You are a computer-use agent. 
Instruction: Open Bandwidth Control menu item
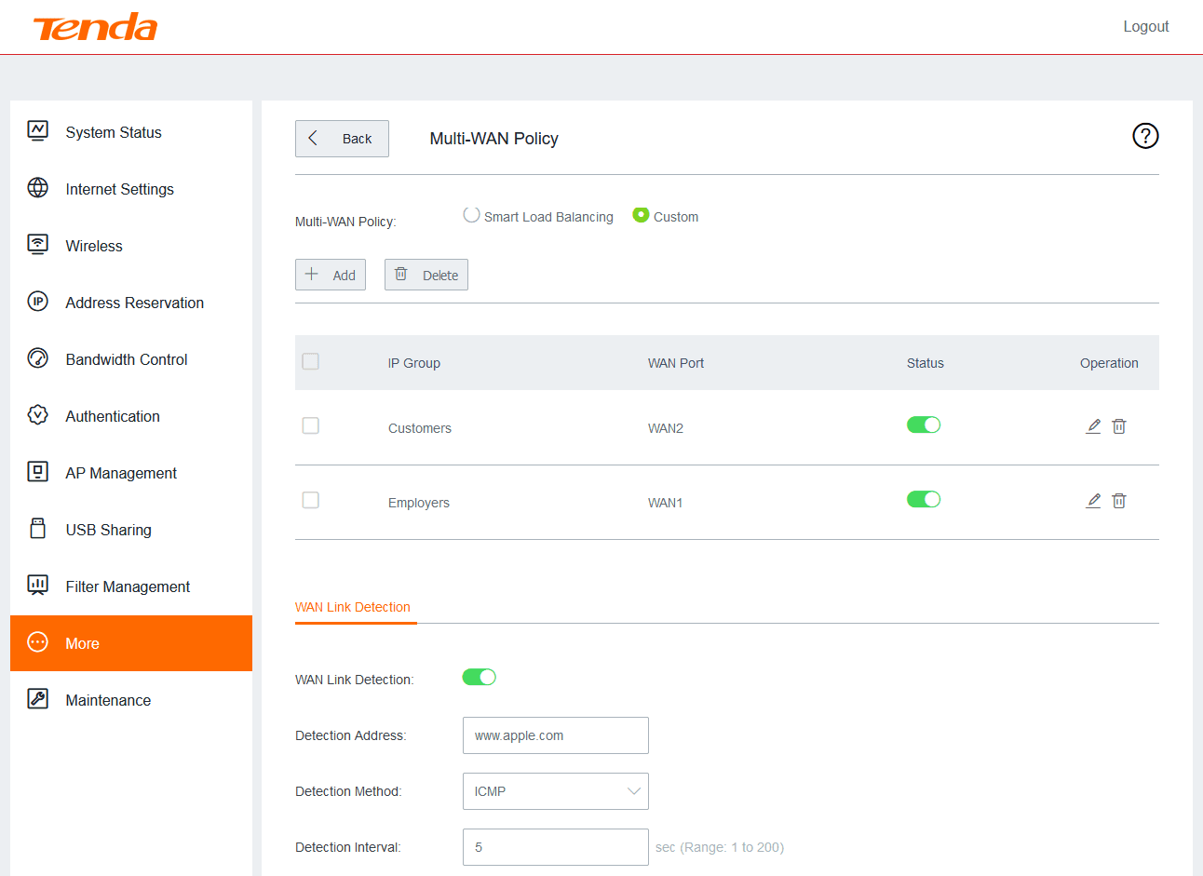coord(131,359)
